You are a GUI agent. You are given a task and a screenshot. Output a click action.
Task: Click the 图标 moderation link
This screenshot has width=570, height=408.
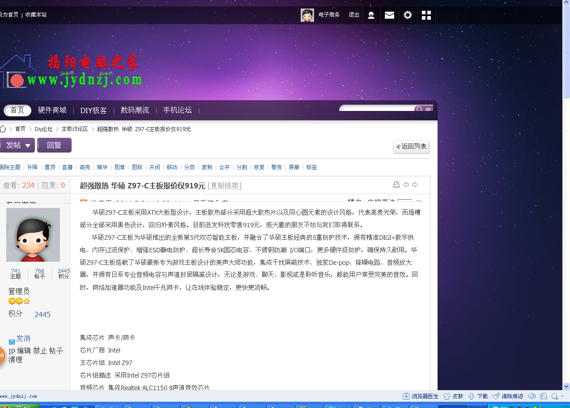point(137,167)
